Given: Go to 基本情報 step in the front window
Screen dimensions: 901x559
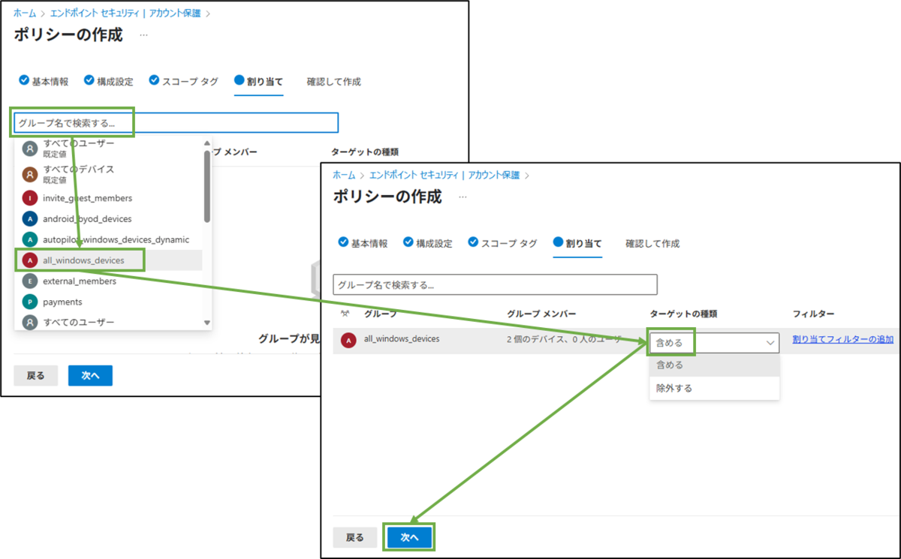Looking at the screenshot, I should pyautogui.click(x=363, y=243).
